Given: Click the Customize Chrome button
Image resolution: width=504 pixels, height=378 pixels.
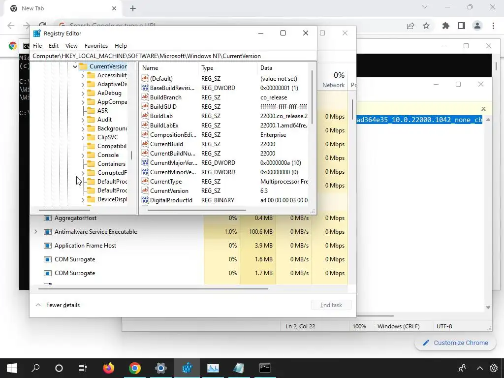Looking at the screenshot, I should [455, 343].
